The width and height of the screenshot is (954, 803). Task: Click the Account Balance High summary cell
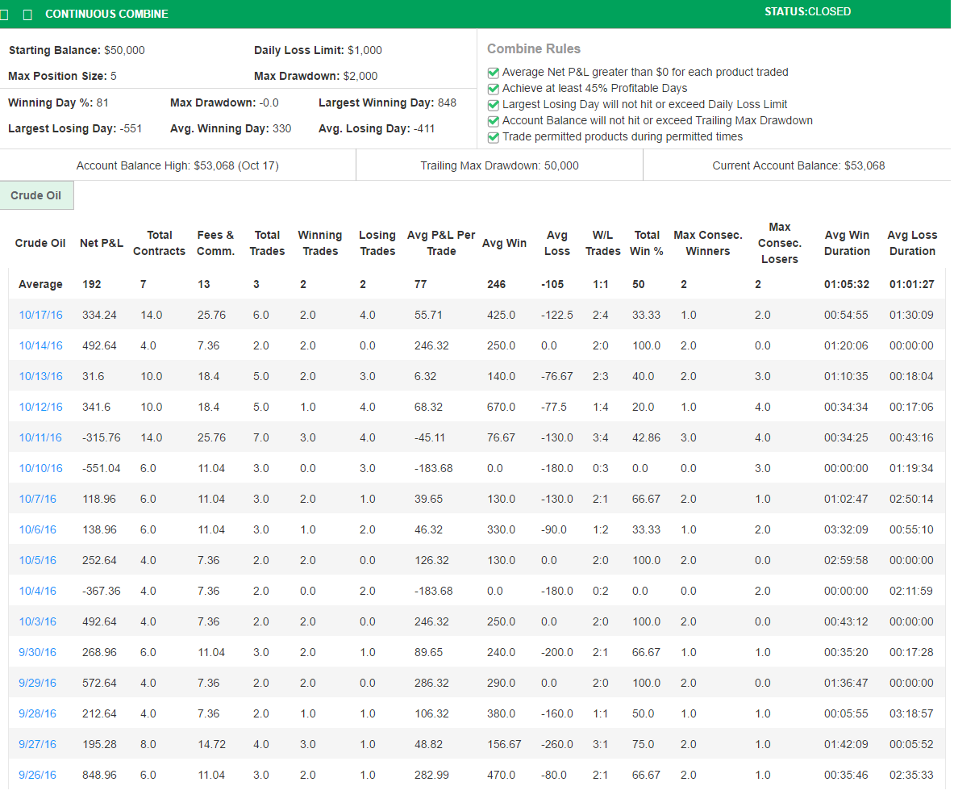[177, 165]
